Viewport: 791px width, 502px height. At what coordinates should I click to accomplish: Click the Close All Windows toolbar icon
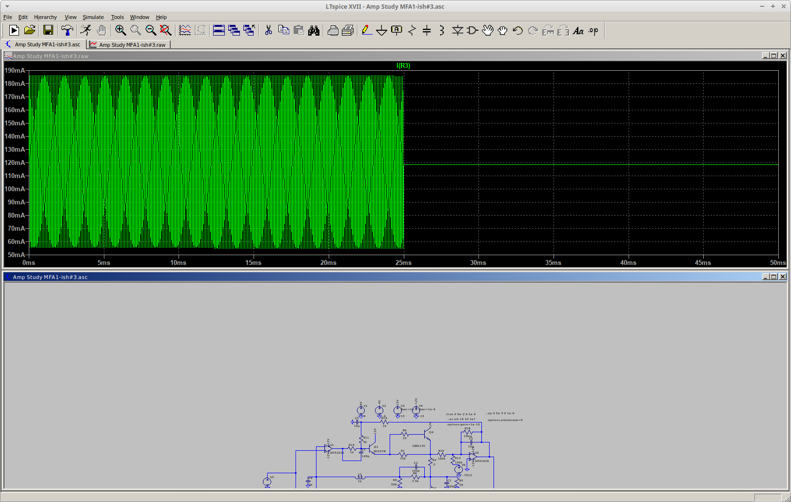(x=249, y=30)
